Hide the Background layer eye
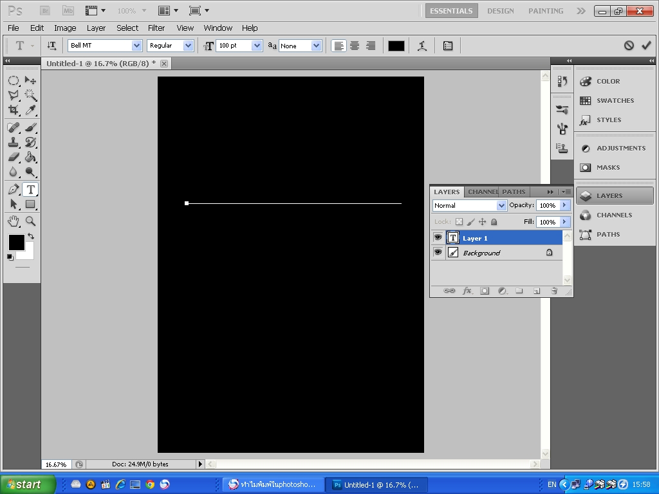Screen dimensions: 659x494 (438, 252)
